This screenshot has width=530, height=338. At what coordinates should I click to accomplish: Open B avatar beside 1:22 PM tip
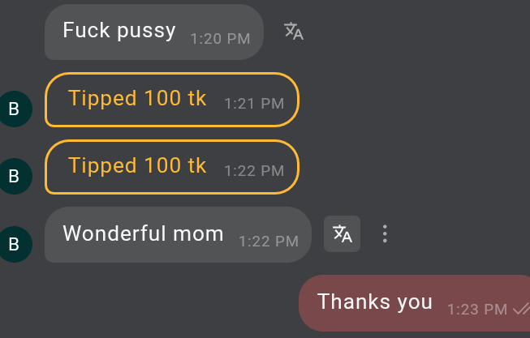click(x=14, y=175)
